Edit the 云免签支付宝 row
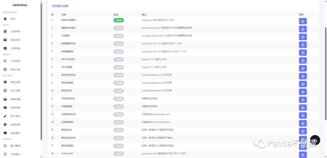 pyautogui.click(x=303, y=115)
